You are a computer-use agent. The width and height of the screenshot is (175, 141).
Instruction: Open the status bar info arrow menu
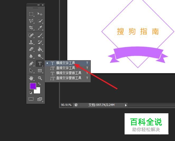click(x=126, y=105)
